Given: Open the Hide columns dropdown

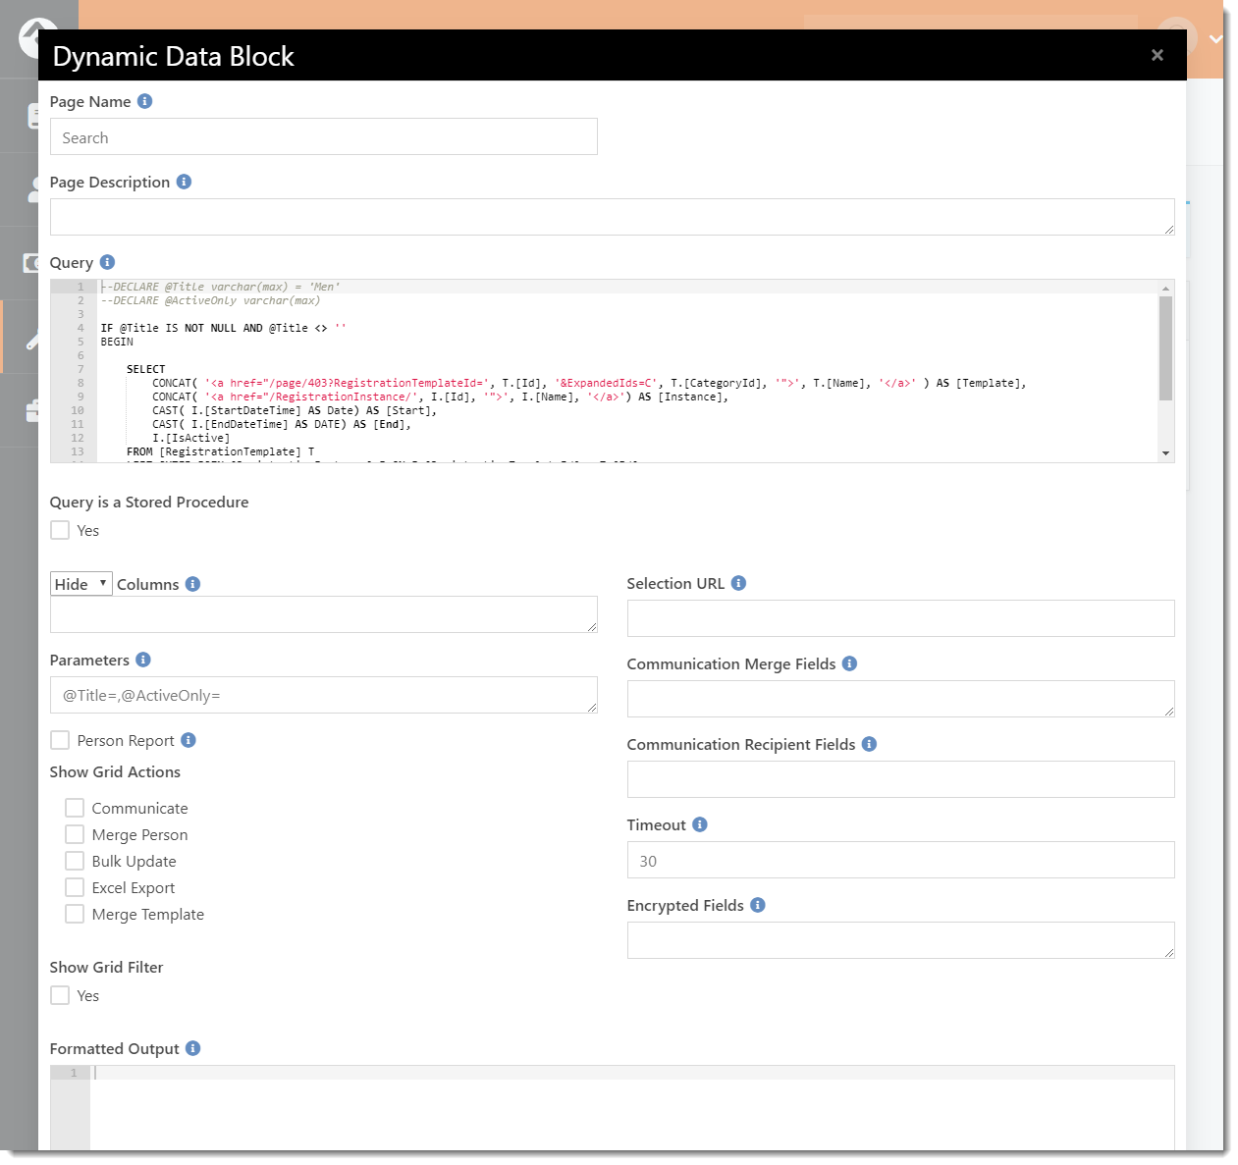Looking at the screenshot, I should coord(81,584).
